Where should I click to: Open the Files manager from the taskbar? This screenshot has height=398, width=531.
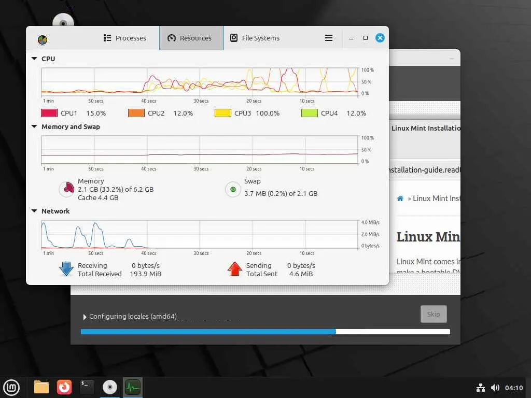click(41, 387)
